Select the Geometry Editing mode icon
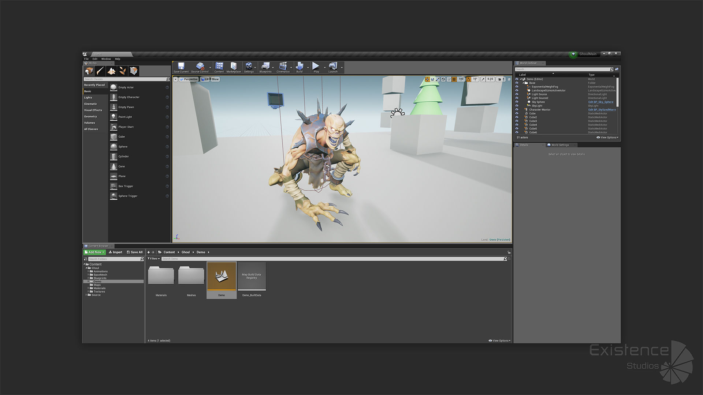This screenshot has height=395, width=703. (134, 71)
